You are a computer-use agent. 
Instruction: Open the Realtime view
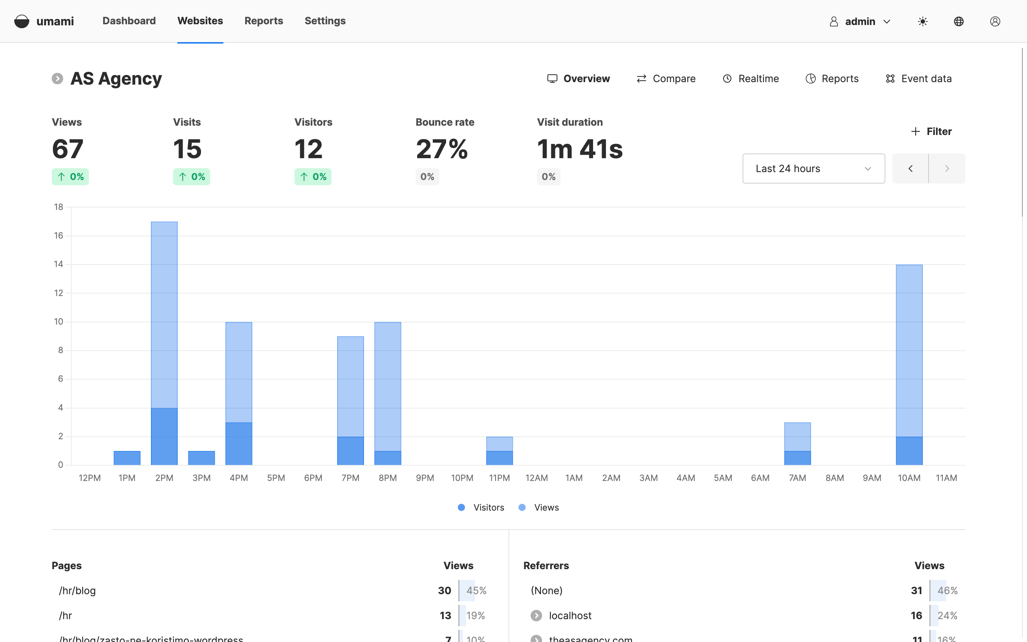pos(750,79)
